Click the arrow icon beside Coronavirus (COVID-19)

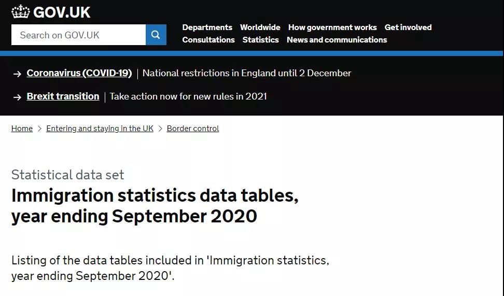point(17,74)
